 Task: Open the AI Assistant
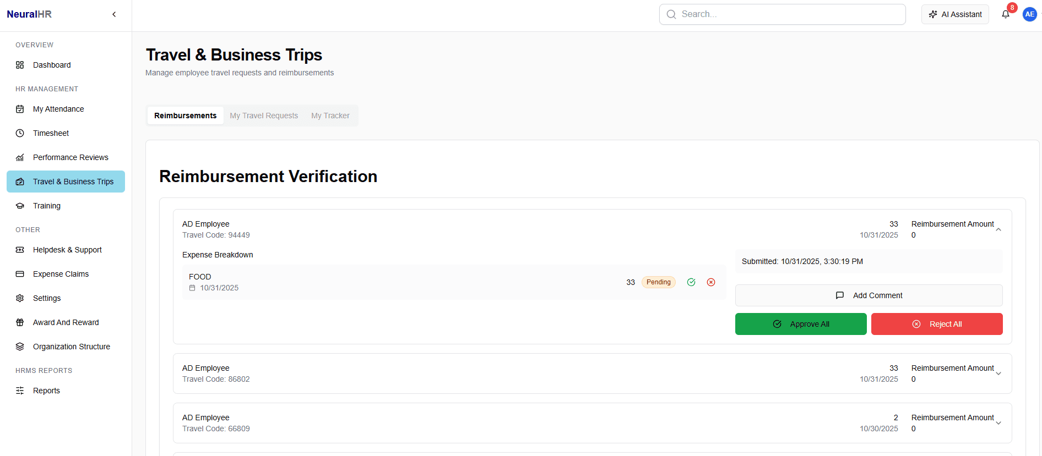coord(955,14)
